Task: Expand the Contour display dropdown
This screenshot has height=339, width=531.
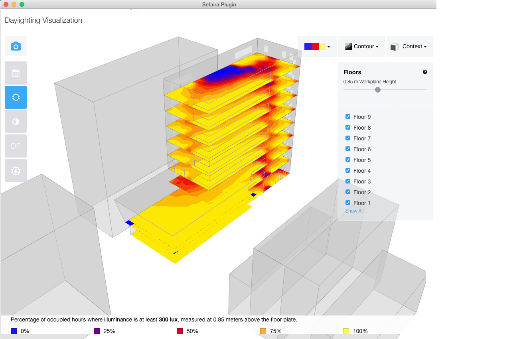Action: tap(361, 46)
